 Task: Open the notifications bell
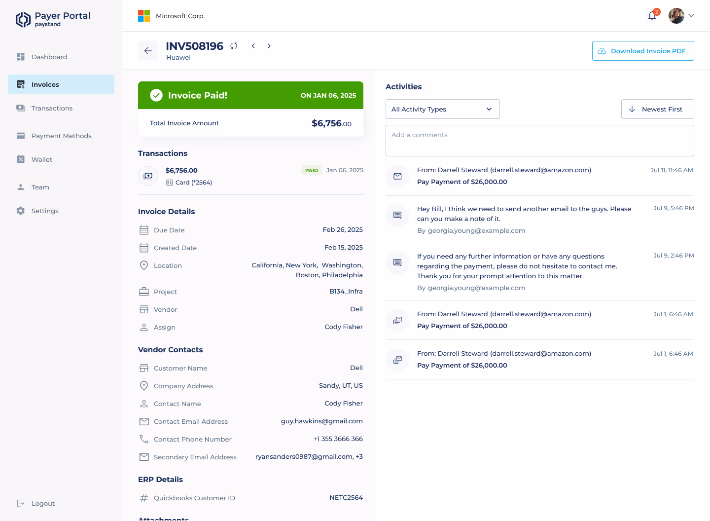coord(652,16)
